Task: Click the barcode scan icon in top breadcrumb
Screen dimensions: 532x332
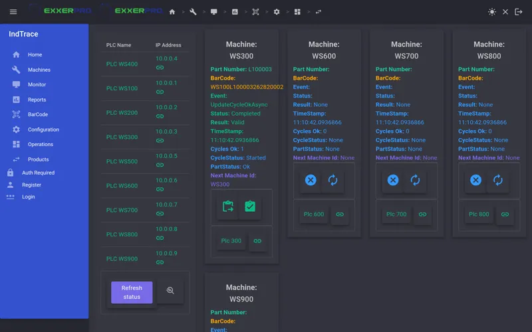Action: pos(255,12)
